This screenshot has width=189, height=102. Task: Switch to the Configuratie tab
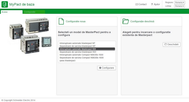coord(34,12)
